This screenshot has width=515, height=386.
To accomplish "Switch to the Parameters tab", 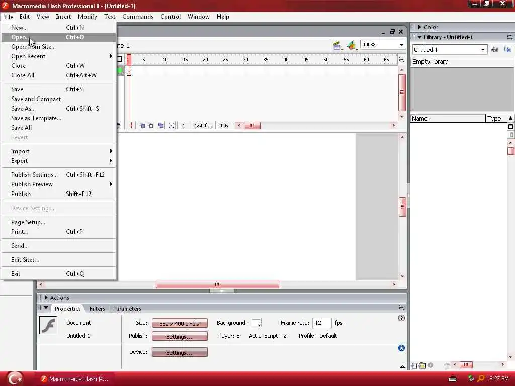I will [x=127, y=309].
